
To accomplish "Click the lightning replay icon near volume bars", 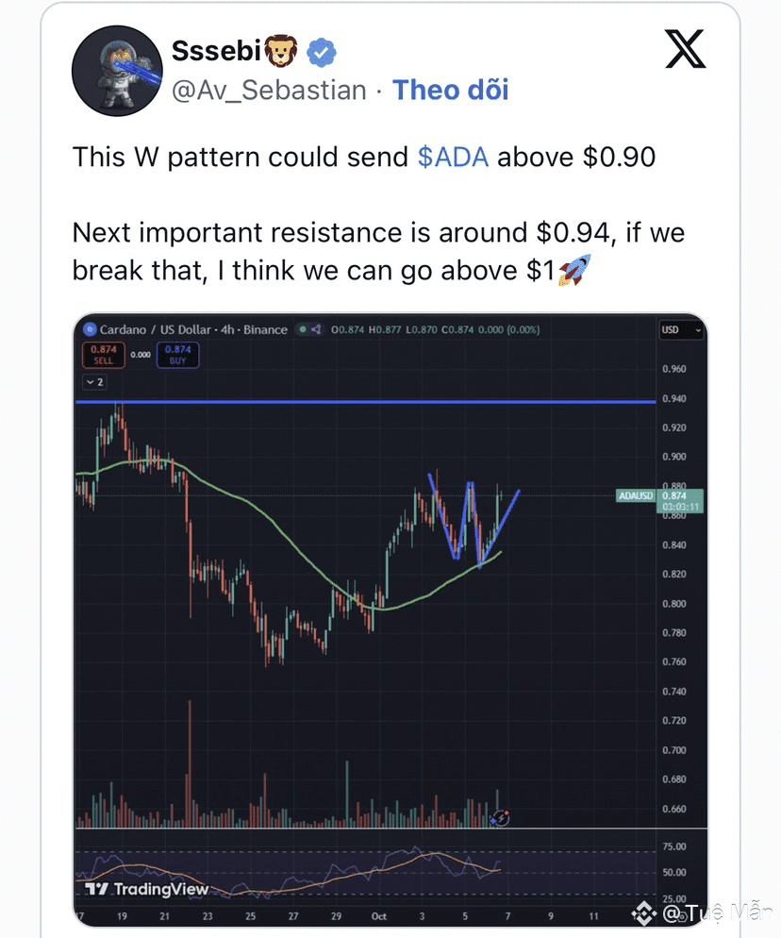I will click(x=500, y=817).
